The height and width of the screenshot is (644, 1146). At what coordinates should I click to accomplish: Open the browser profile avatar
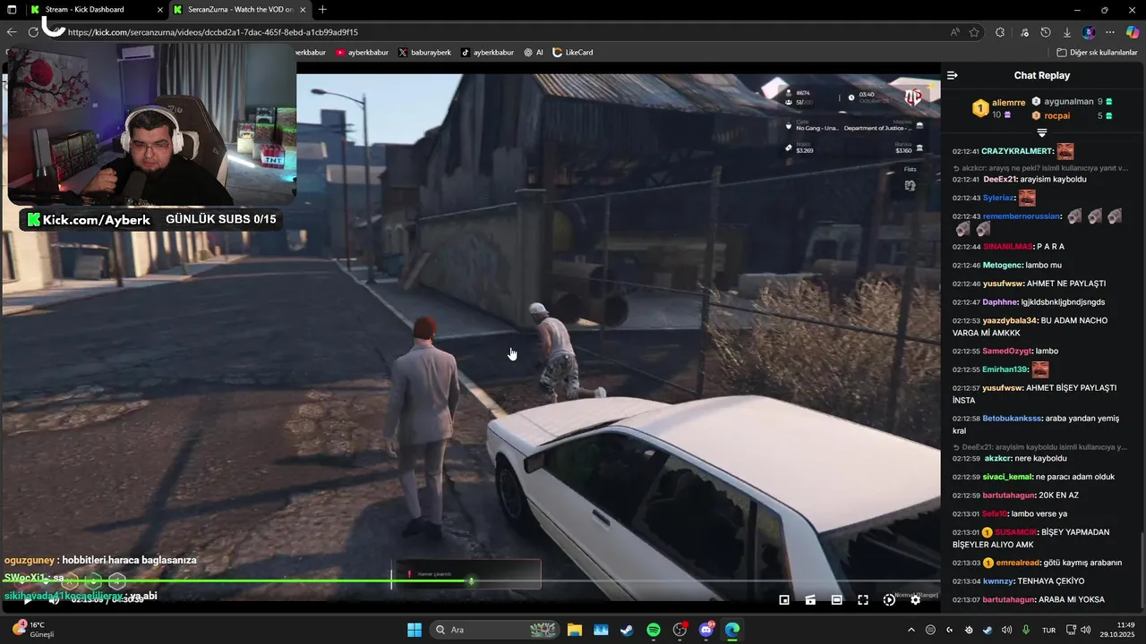[1089, 32]
